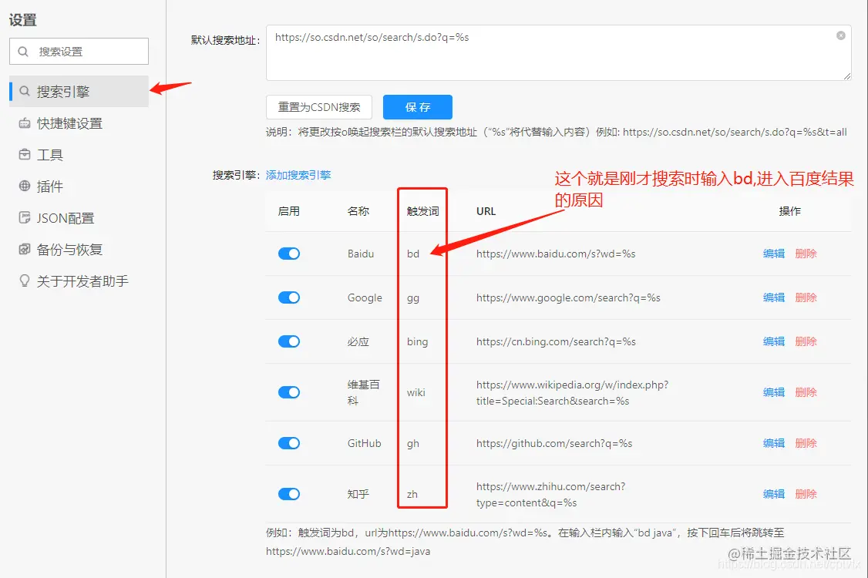Delete the Google search engine entry
Screen dimensions: 868x578
pos(806,297)
